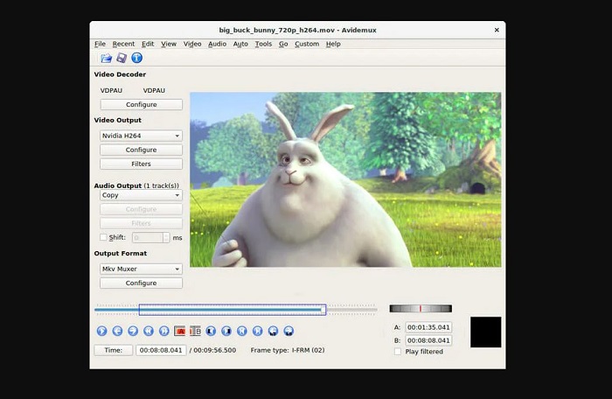Screen dimensions: 612x399
Task: Open the Video Output codec dropdown
Action: click(x=141, y=136)
